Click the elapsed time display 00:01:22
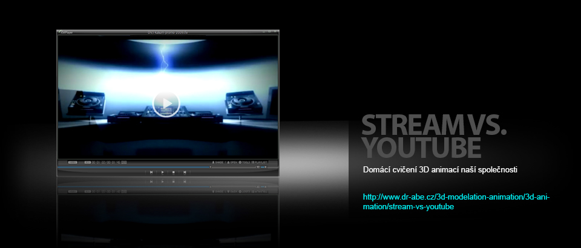581x248 pixels. coord(98,163)
